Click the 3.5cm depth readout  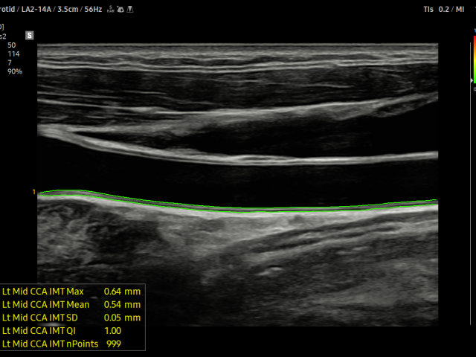click(x=71, y=8)
